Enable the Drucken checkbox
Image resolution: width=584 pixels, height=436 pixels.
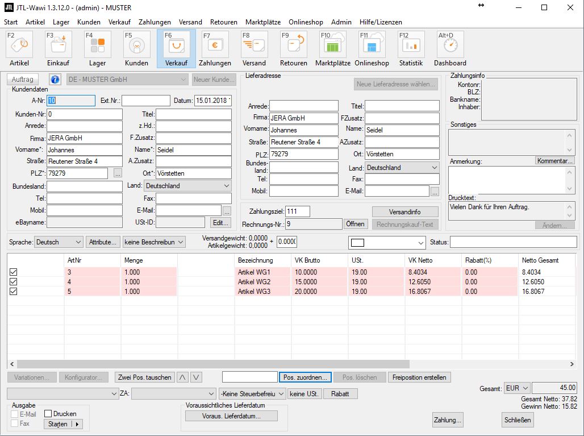(x=48, y=414)
